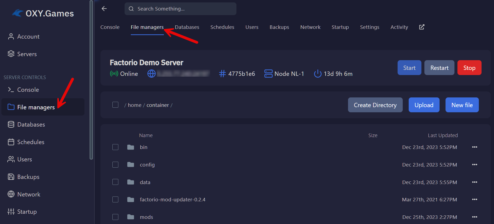Viewport: 494px width, 224px height.
Task: Click the Network globe icon in sidebar
Action: coord(11,194)
